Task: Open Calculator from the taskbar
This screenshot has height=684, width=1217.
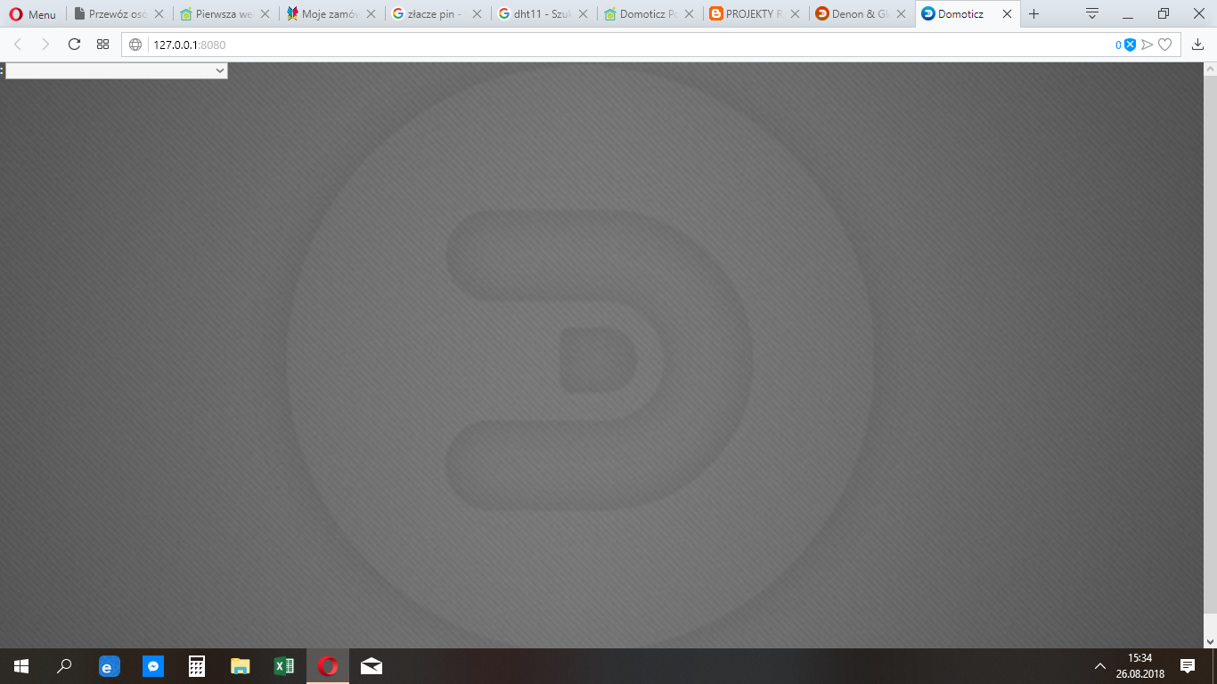Action: 197,666
